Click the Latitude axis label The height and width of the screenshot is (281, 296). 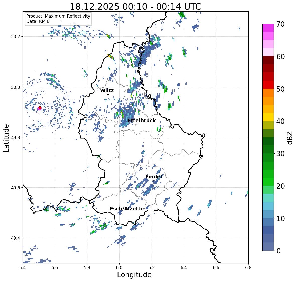point(6,138)
